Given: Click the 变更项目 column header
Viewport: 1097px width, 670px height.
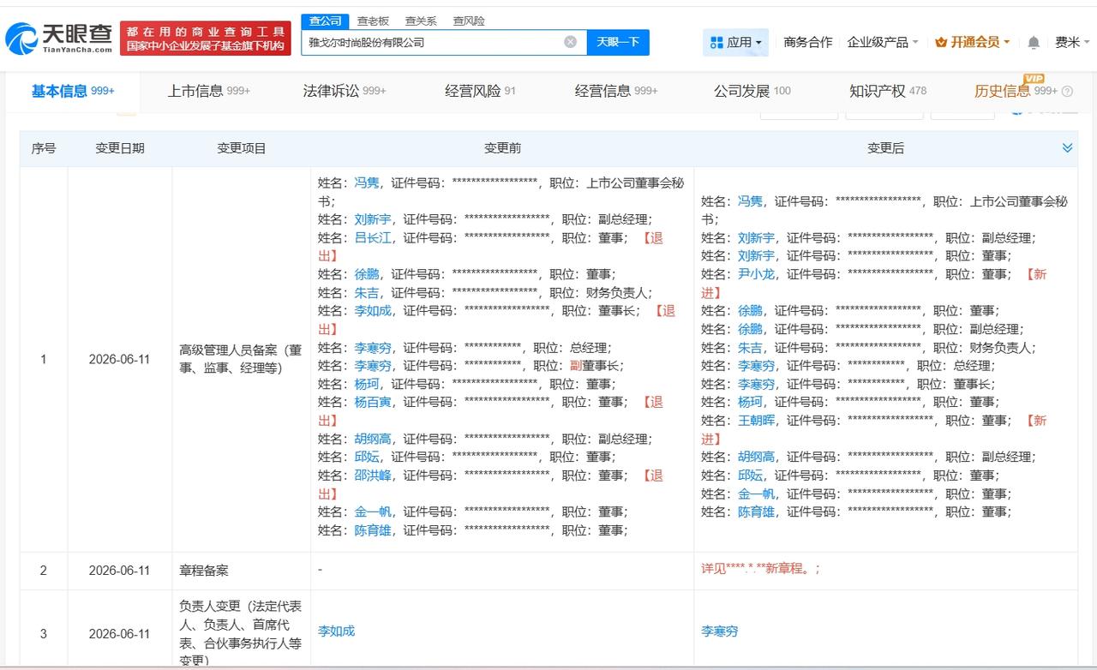Looking at the screenshot, I should click(242, 148).
